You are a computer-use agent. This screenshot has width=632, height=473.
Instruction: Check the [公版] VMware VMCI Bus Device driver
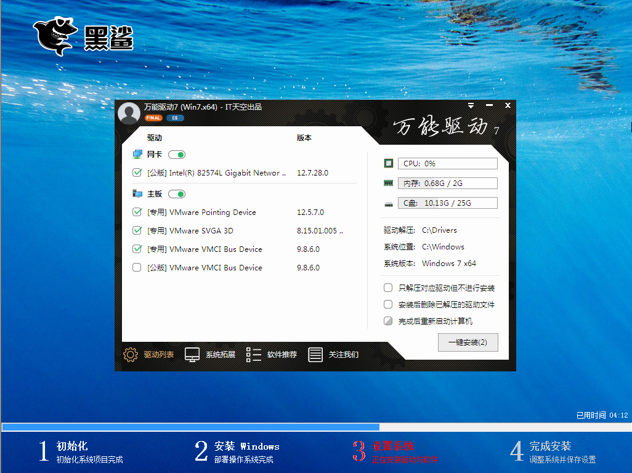[137, 267]
